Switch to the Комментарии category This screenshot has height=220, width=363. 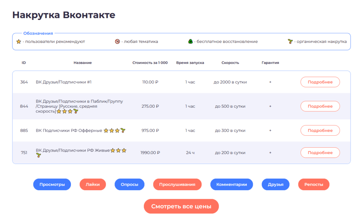coord(231,185)
